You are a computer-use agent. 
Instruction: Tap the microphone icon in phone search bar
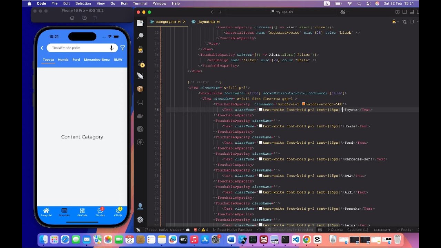[x=112, y=48]
